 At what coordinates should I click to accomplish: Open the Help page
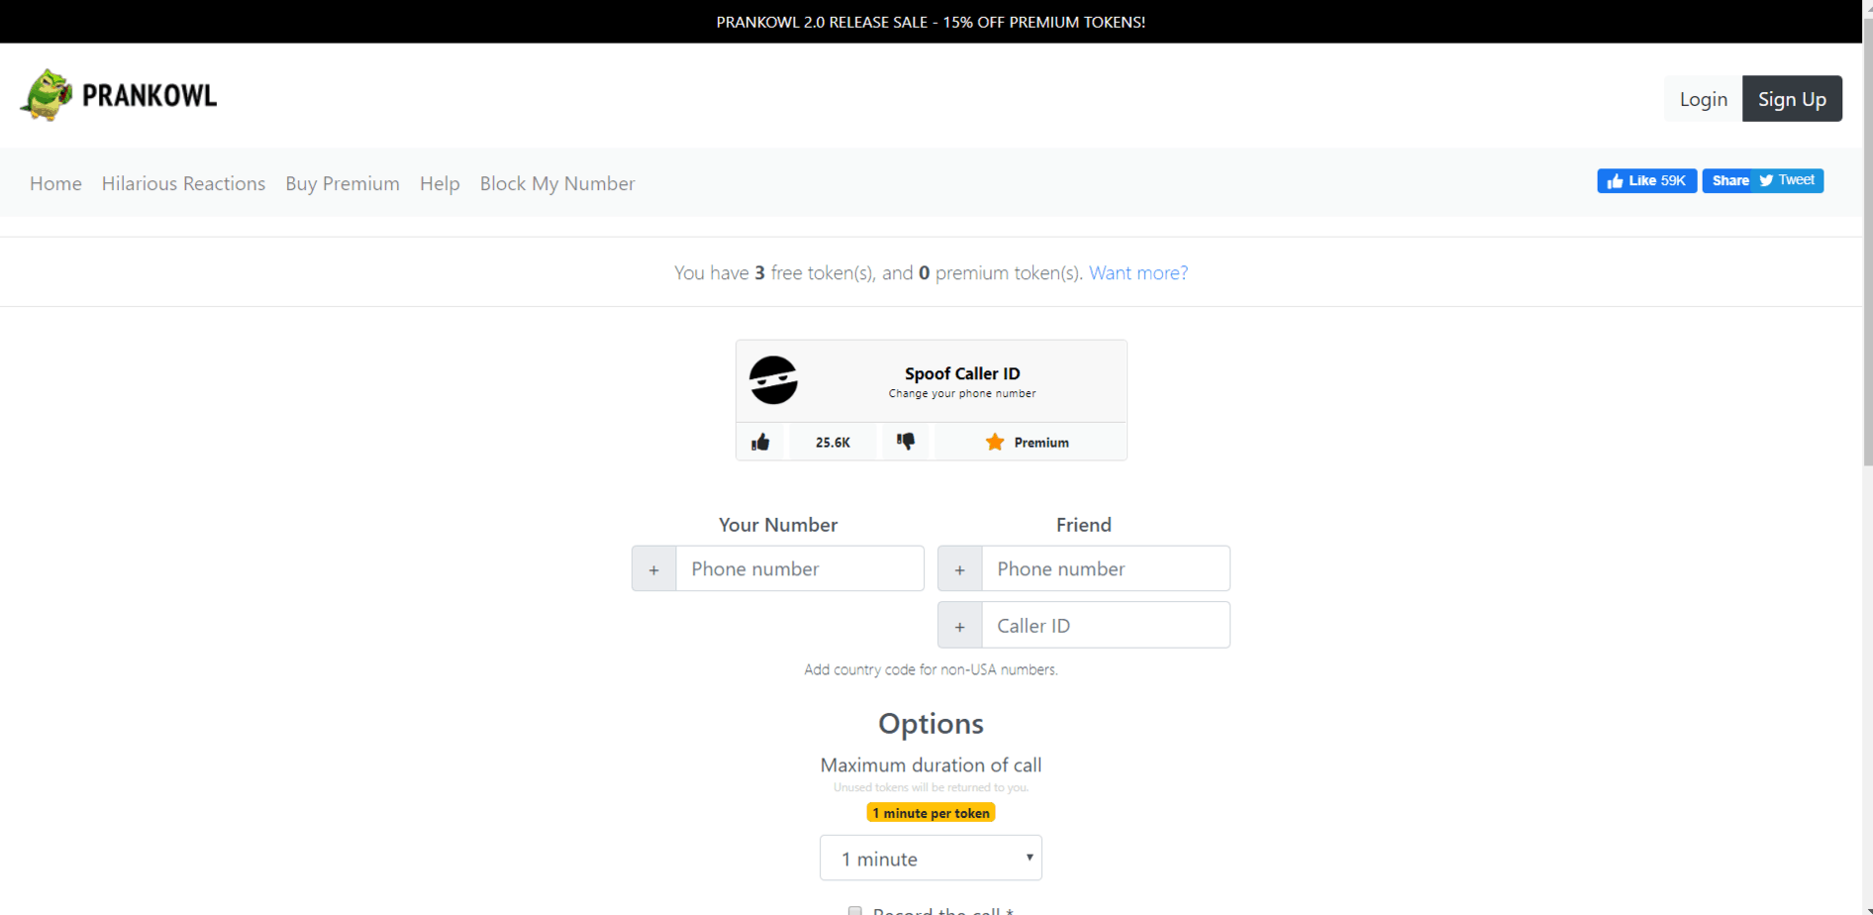(440, 183)
